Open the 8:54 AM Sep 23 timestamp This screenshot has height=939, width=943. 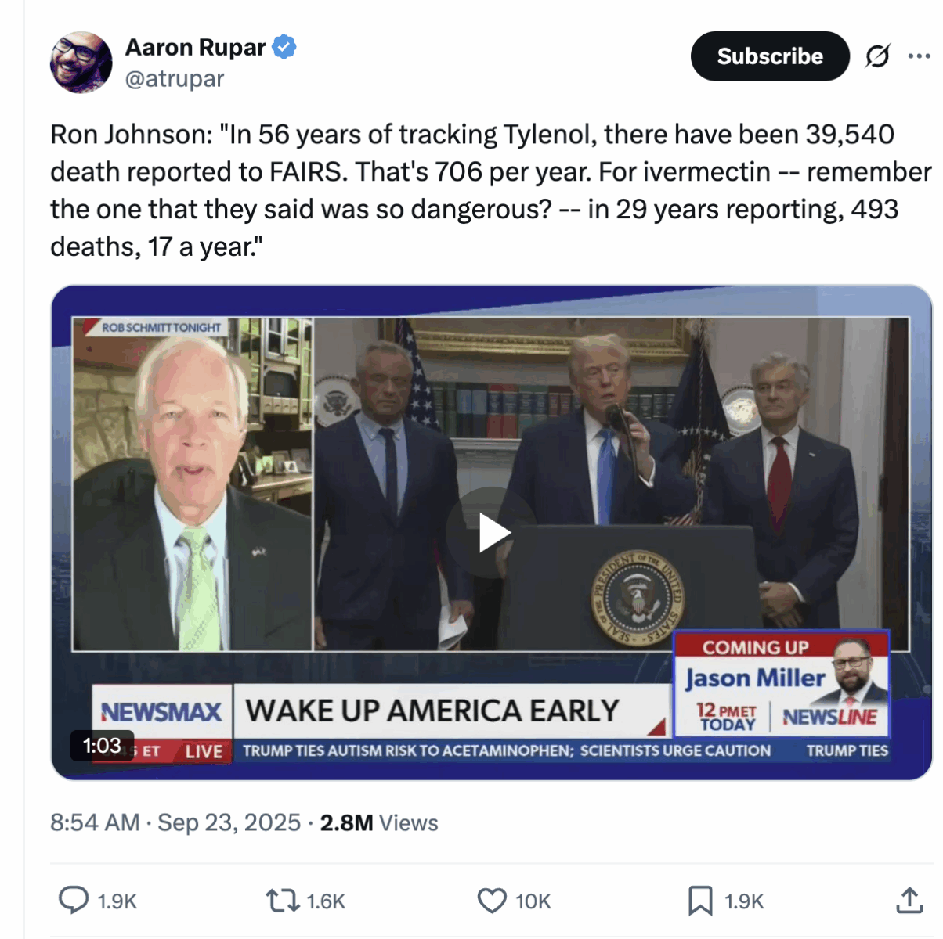tap(175, 822)
